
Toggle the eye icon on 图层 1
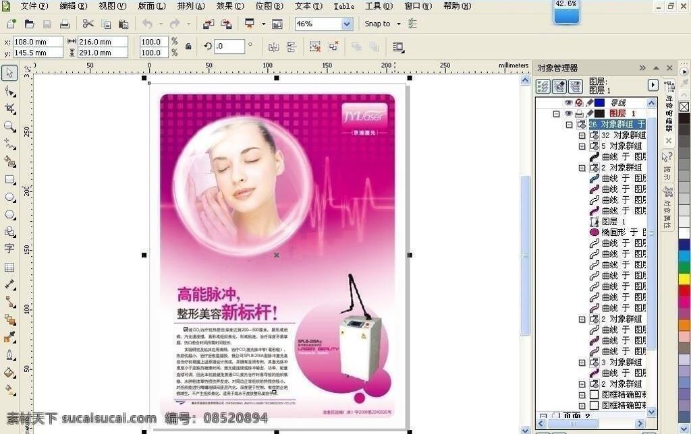[x=568, y=114]
